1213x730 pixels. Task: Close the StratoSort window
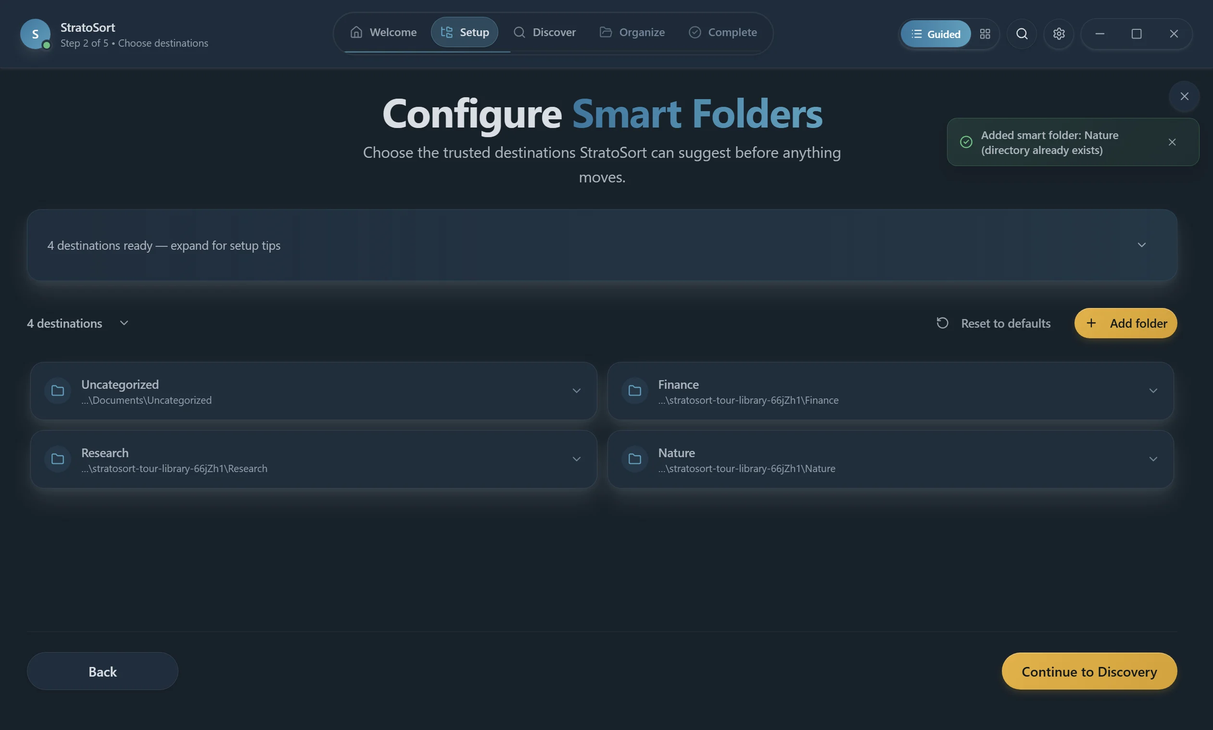1174,34
